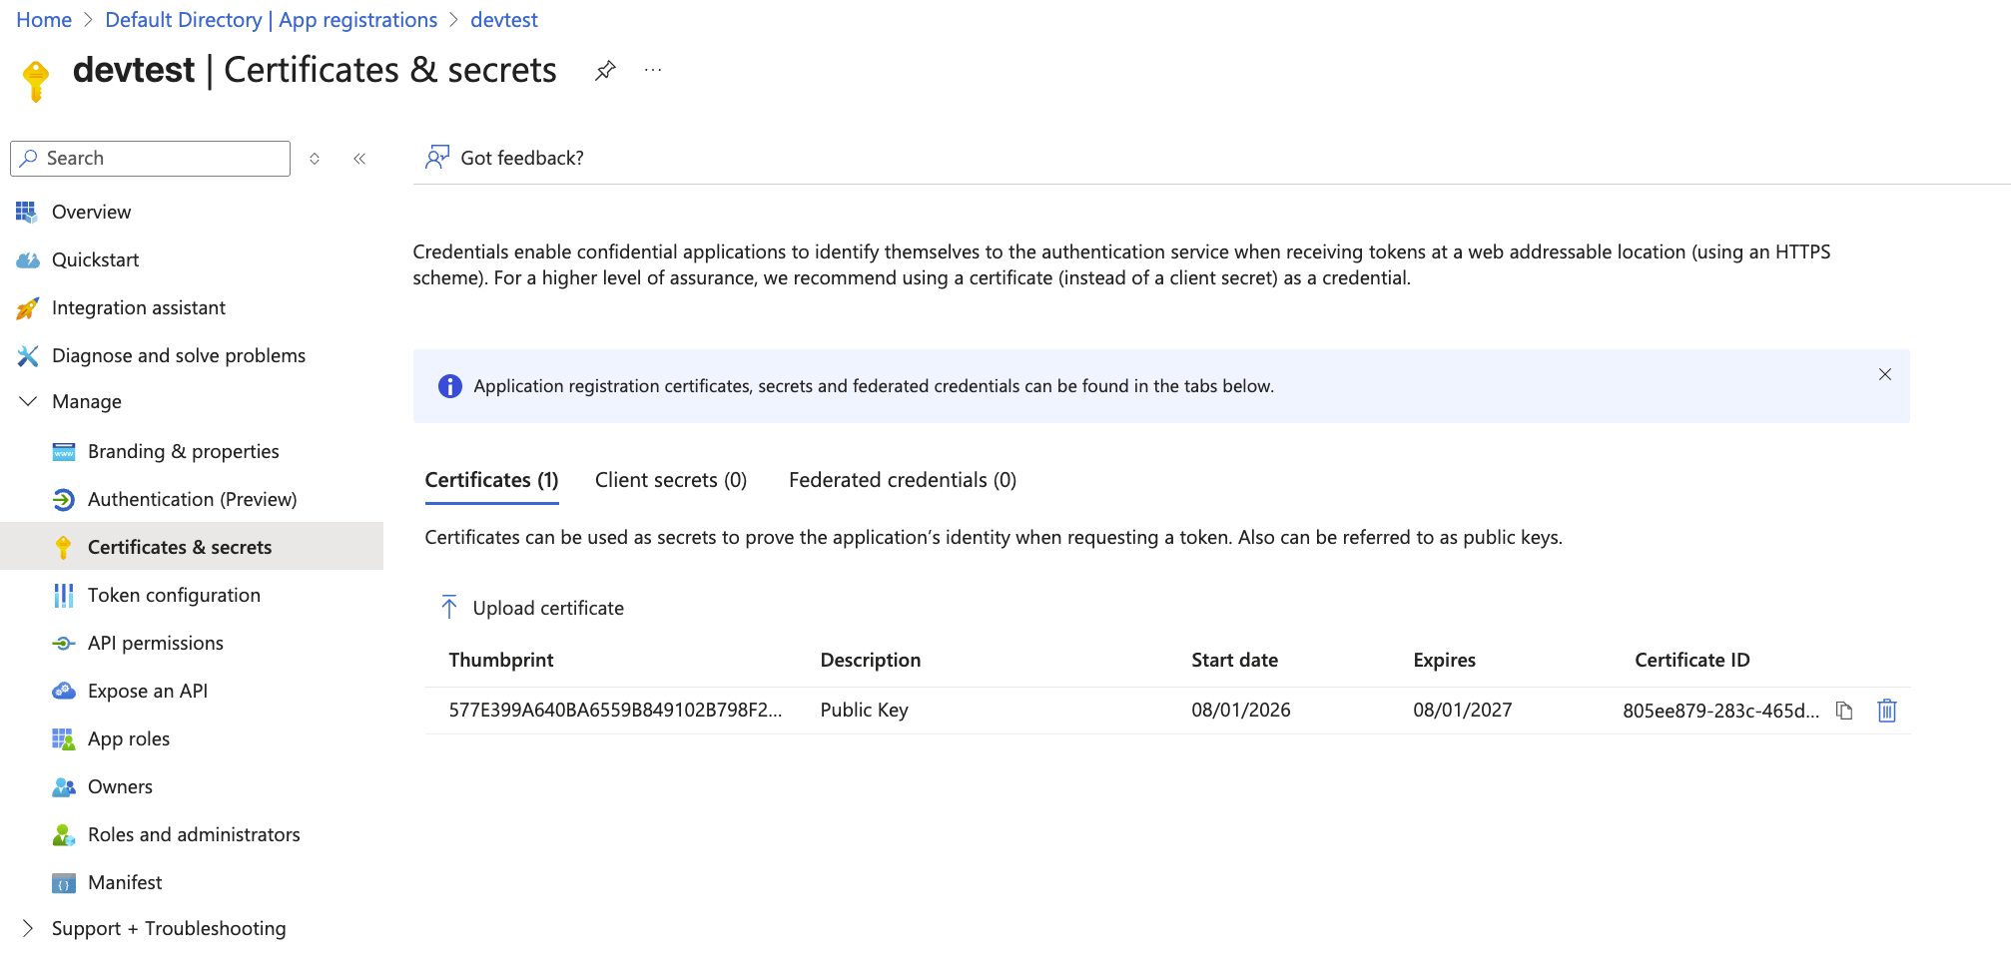This screenshot has height=974, width=2011.
Task: Select Expose an API
Action: point(147,691)
